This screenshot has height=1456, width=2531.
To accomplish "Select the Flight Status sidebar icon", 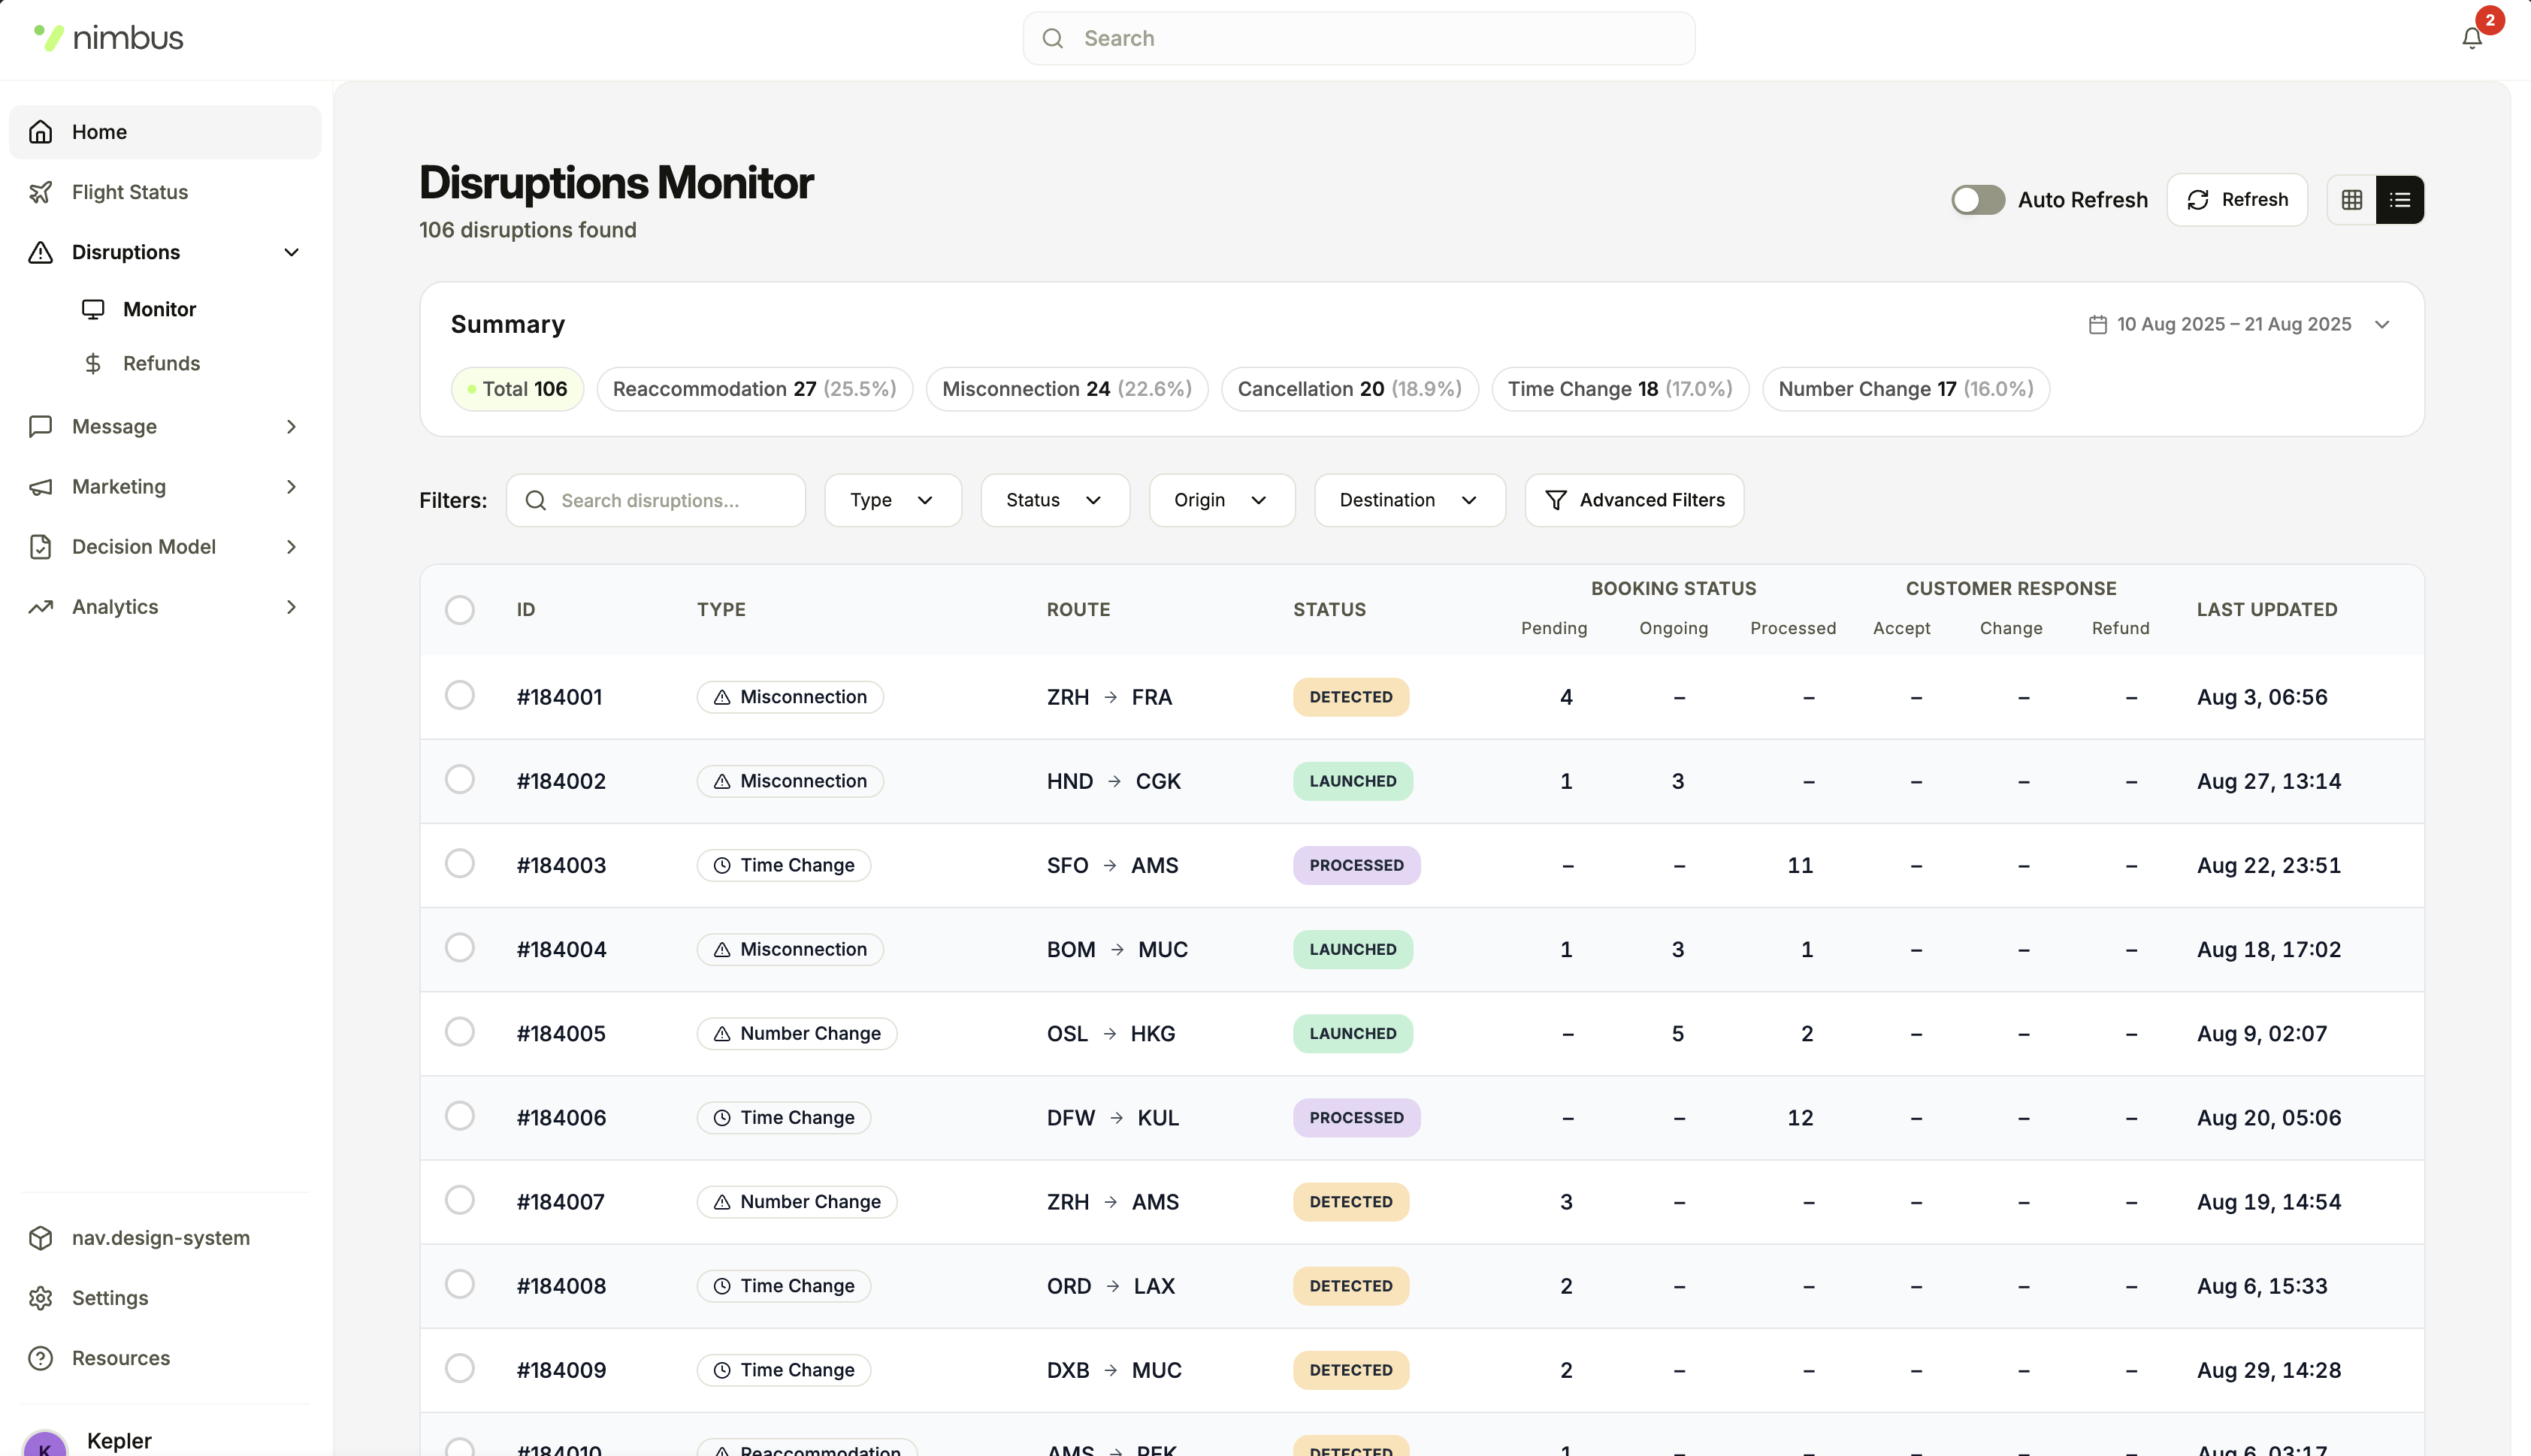I will point(41,191).
